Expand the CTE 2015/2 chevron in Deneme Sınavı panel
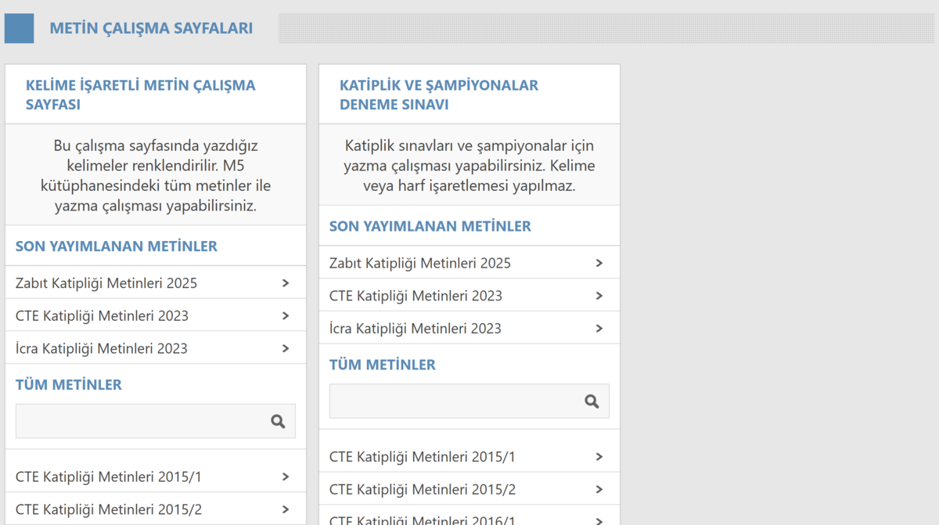This screenshot has height=525, width=939. 599,490
